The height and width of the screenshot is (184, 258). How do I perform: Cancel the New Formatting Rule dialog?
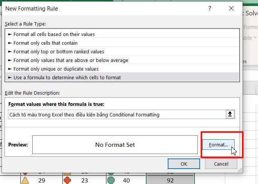tap(221, 164)
